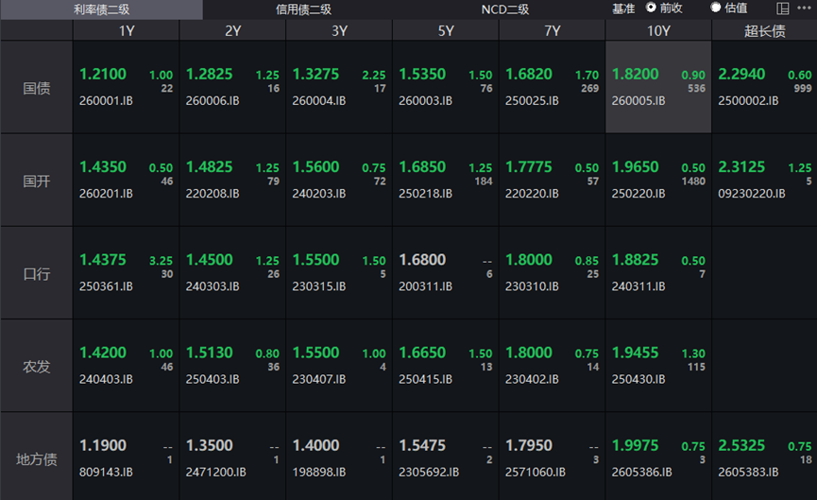Screen dimensions: 817x500
Task: Click the 国开 row label
Action: coord(37,181)
